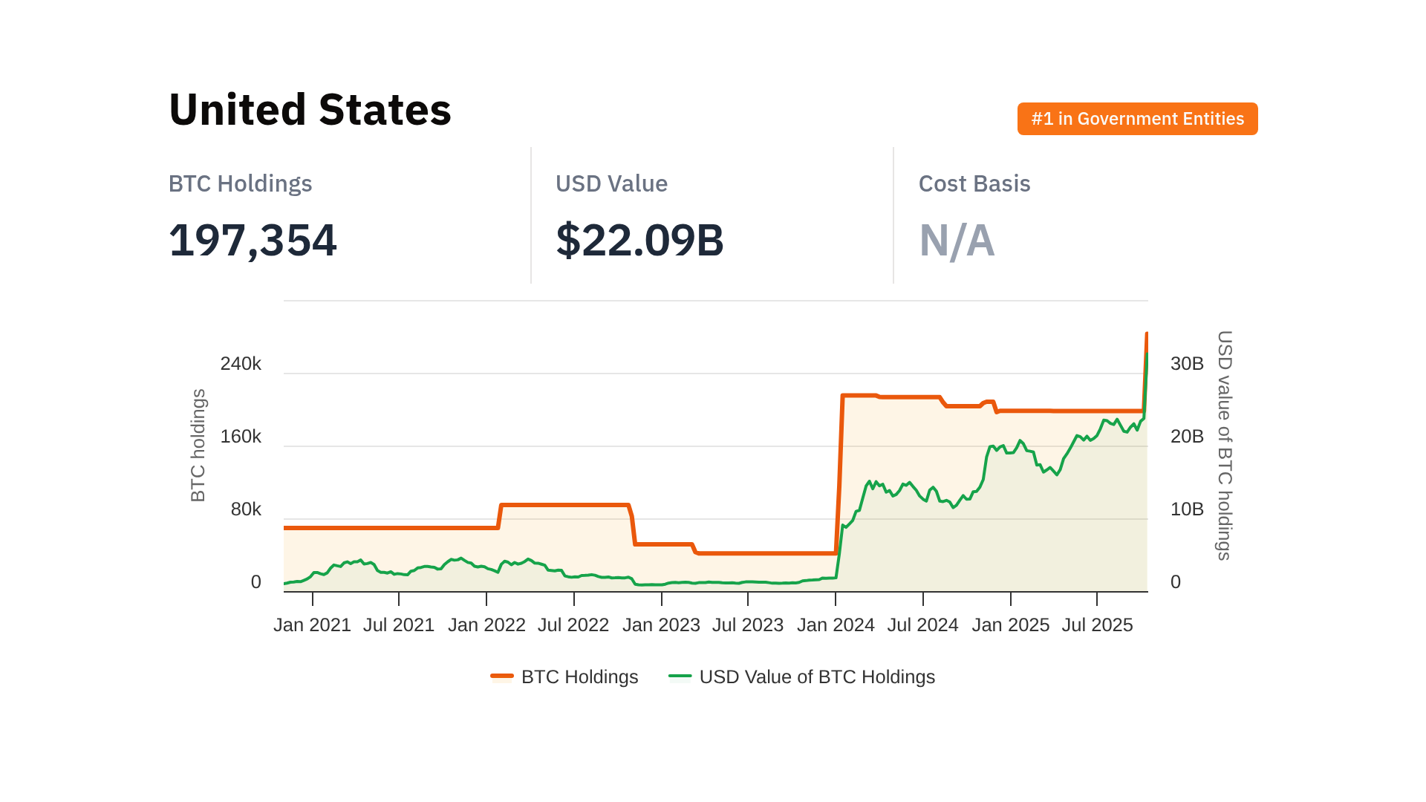
Task: Click the $22.09B USD value figure
Action: coord(639,241)
